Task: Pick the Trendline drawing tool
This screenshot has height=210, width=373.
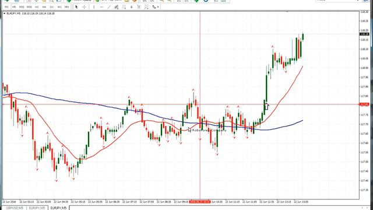Action: pos(109,7)
